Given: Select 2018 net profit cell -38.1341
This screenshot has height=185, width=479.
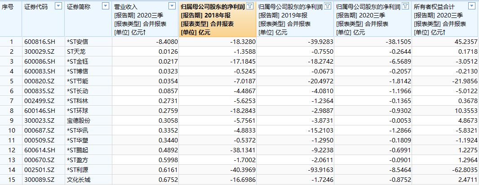Looking at the screenshot, I should point(217,150).
